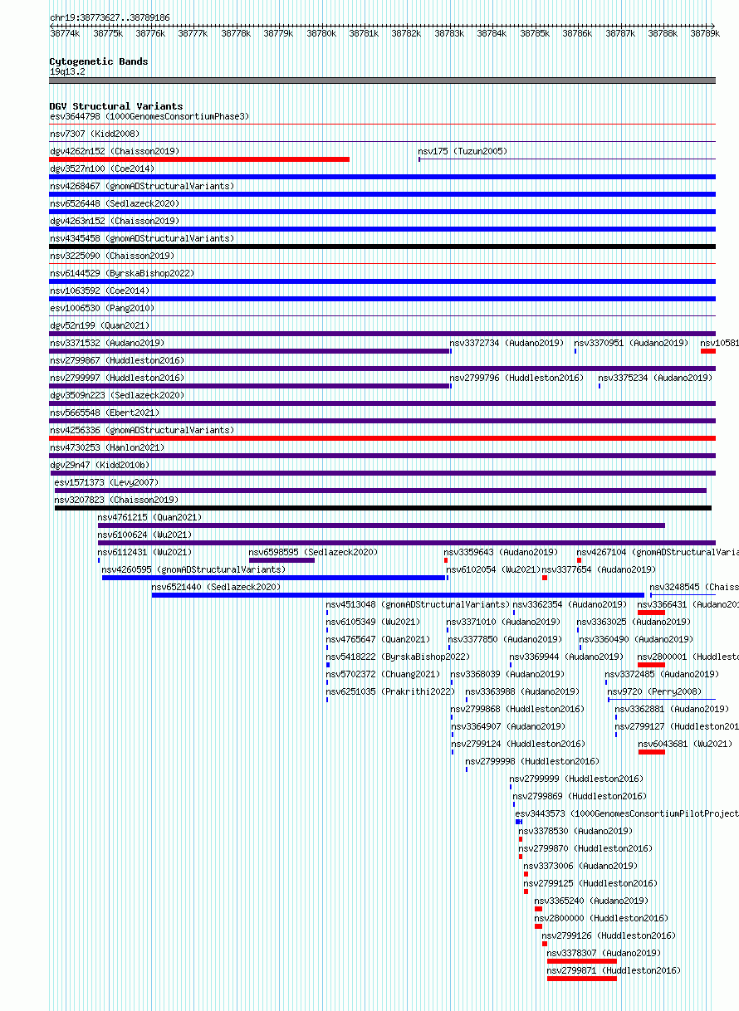This screenshot has width=739, height=1011.
Task: Click dgv3527n100 (Coe2014) label
Action: [x=102, y=168]
